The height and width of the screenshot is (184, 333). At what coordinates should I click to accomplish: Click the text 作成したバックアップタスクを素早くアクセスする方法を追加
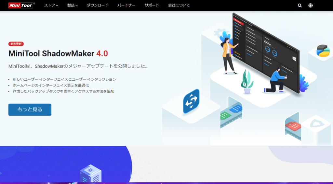click(63, 92)
